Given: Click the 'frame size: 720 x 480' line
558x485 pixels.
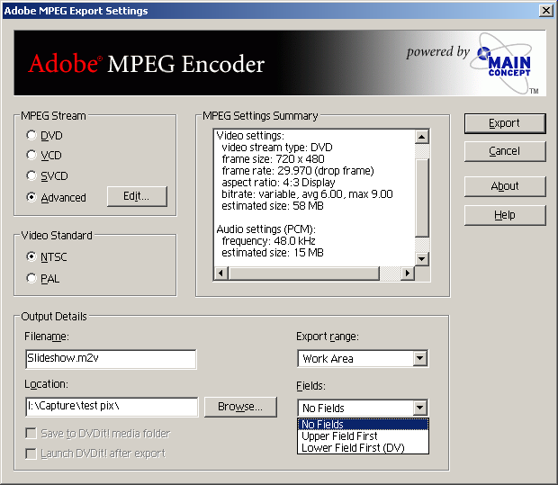Looking at the screenshot, I should (273, 159).
